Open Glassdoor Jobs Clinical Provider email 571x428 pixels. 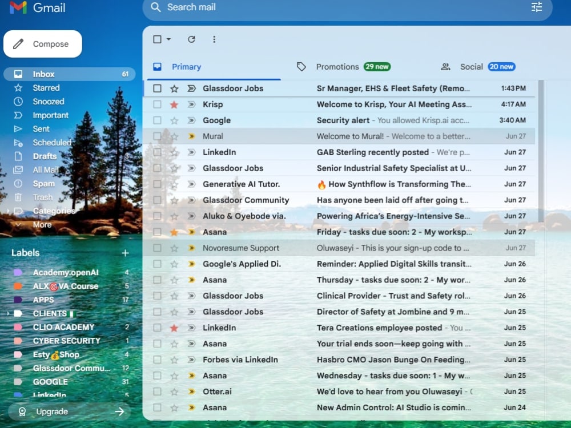(339, 296)
